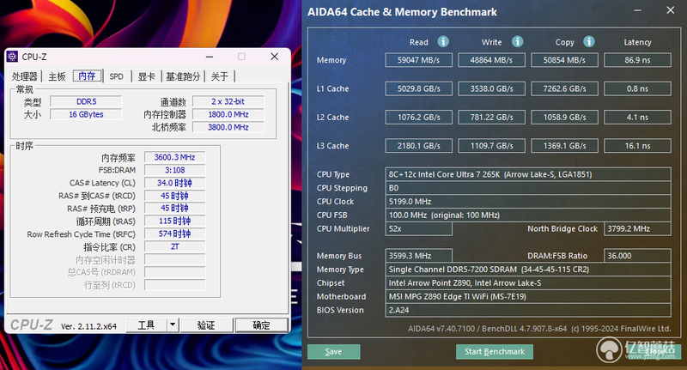687x370 pixels.
Task: Click the Motherboard field MSI MPG Z890
Action: pos(528,296)
